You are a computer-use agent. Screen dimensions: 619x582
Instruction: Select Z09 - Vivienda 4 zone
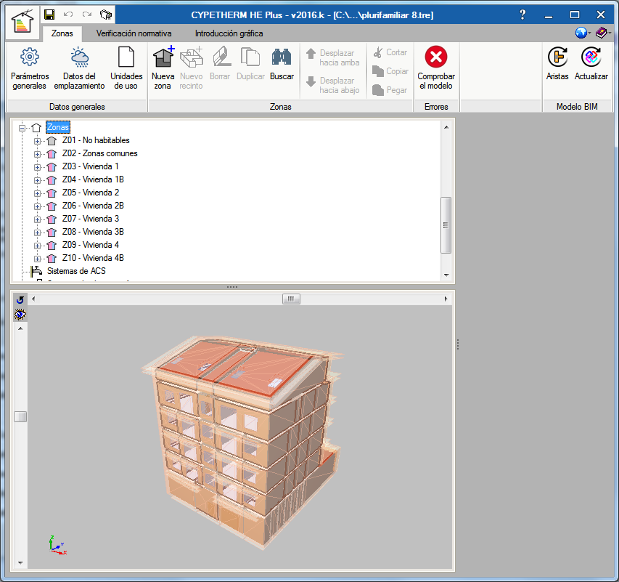[91, 244]
